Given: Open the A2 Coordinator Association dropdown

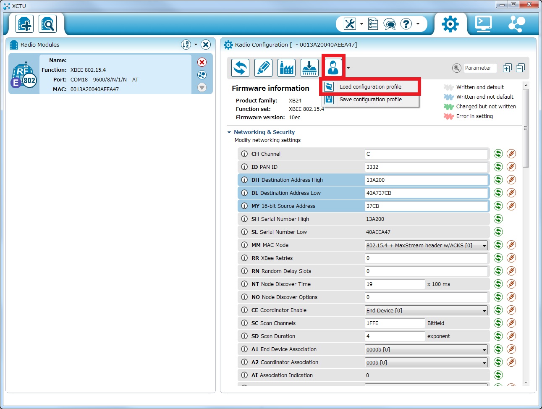Looking at the screenshot, I should click(427, 362).
